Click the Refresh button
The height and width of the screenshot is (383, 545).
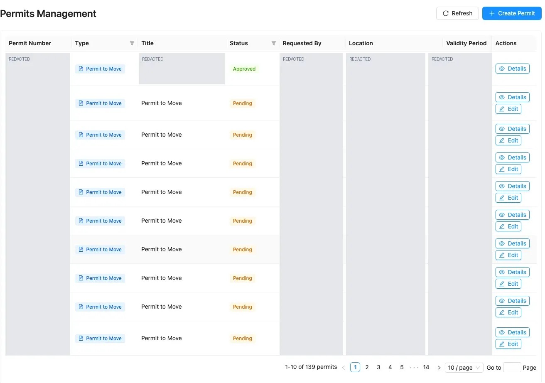click(457, 13)
